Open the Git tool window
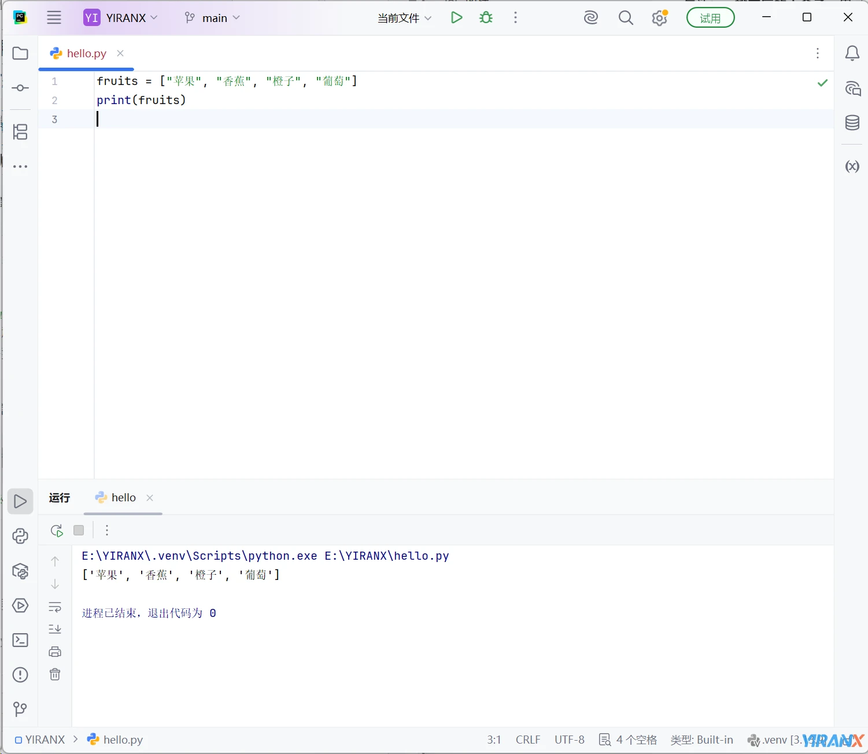 tap(20, 709)
